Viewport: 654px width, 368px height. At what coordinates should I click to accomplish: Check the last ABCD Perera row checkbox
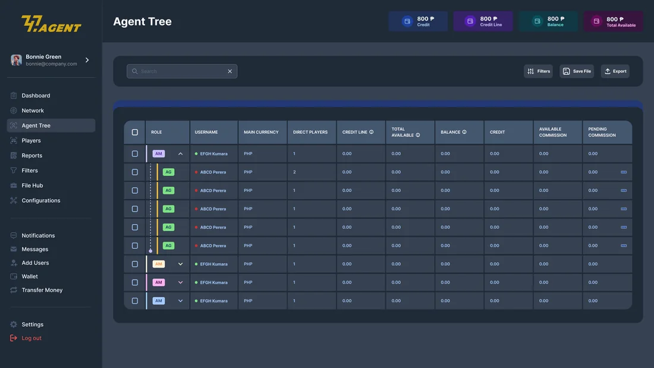[x=135, y=246]
